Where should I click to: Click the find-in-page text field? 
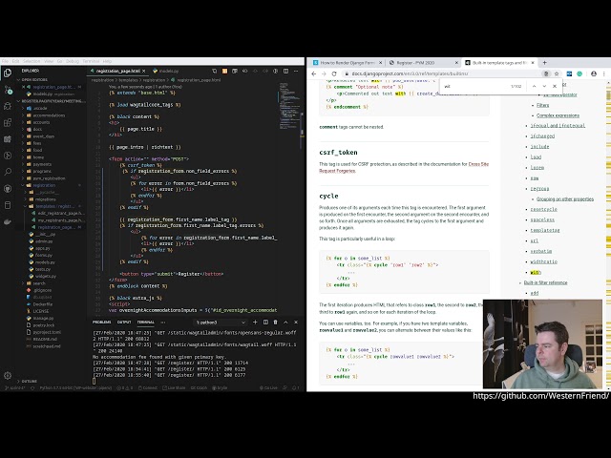coord(475,86)
